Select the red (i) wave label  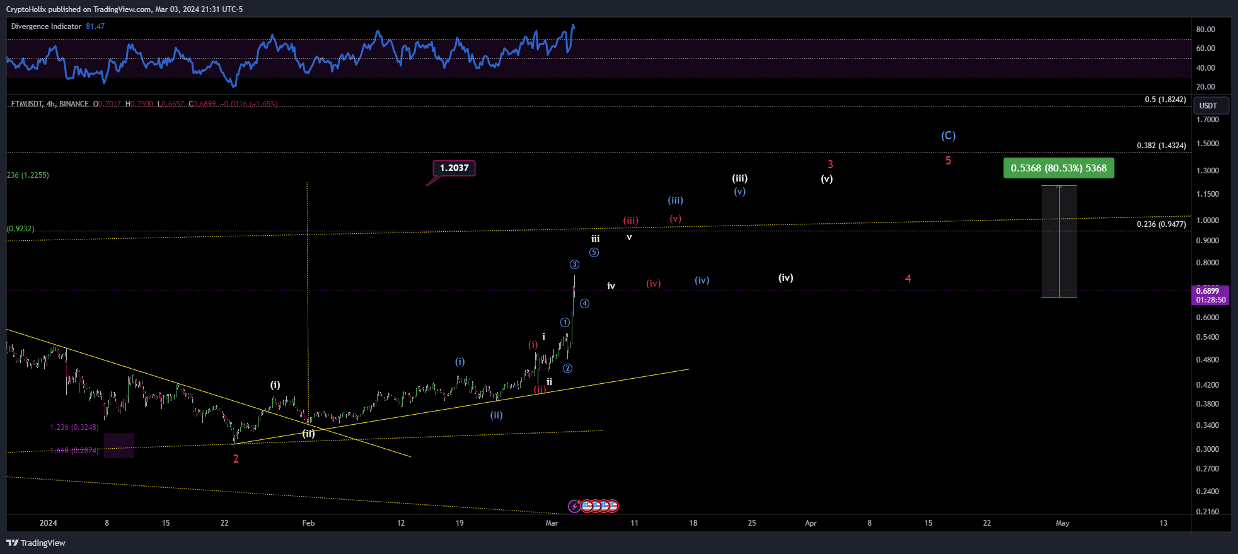(x=533, y=345)
